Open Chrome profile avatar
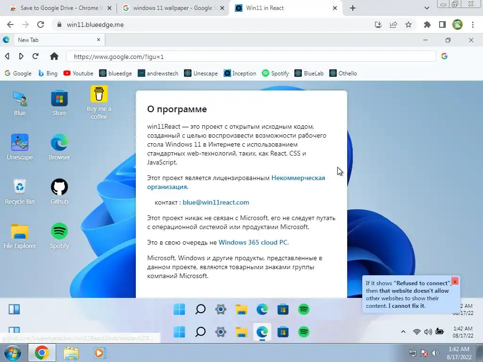The width and height of the screenshot is (483, 362). pyautogui.click(x=458, y=25)
